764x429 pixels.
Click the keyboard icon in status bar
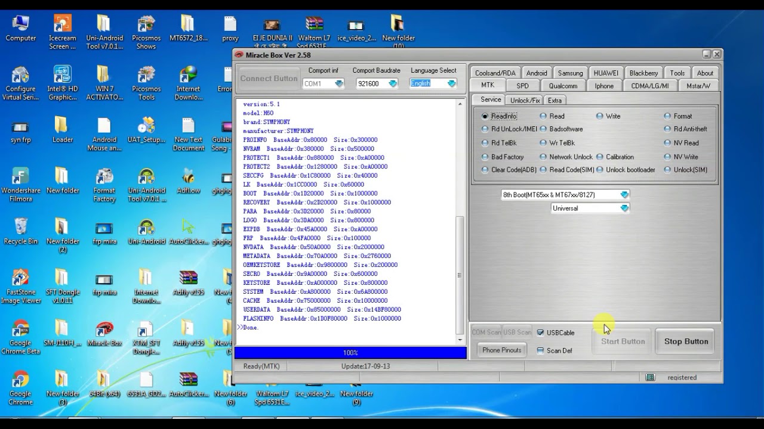click(650, 377)
